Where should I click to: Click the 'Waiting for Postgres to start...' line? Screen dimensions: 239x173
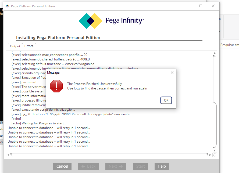point(39,123)
